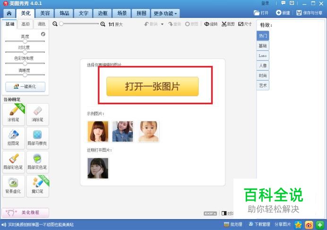Share to Qzone via yellow star icon
The image size is (327, 230).
point(298,225)
